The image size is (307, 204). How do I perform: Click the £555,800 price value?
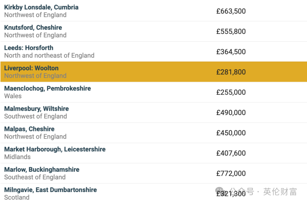coord(231,31)
